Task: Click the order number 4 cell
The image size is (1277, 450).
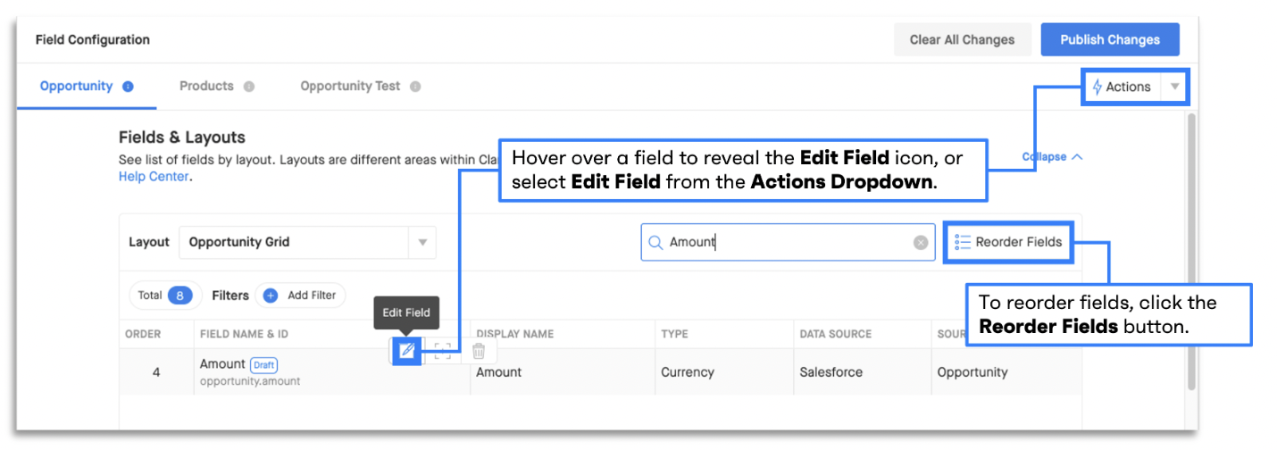Action: [x=156, y=372]
